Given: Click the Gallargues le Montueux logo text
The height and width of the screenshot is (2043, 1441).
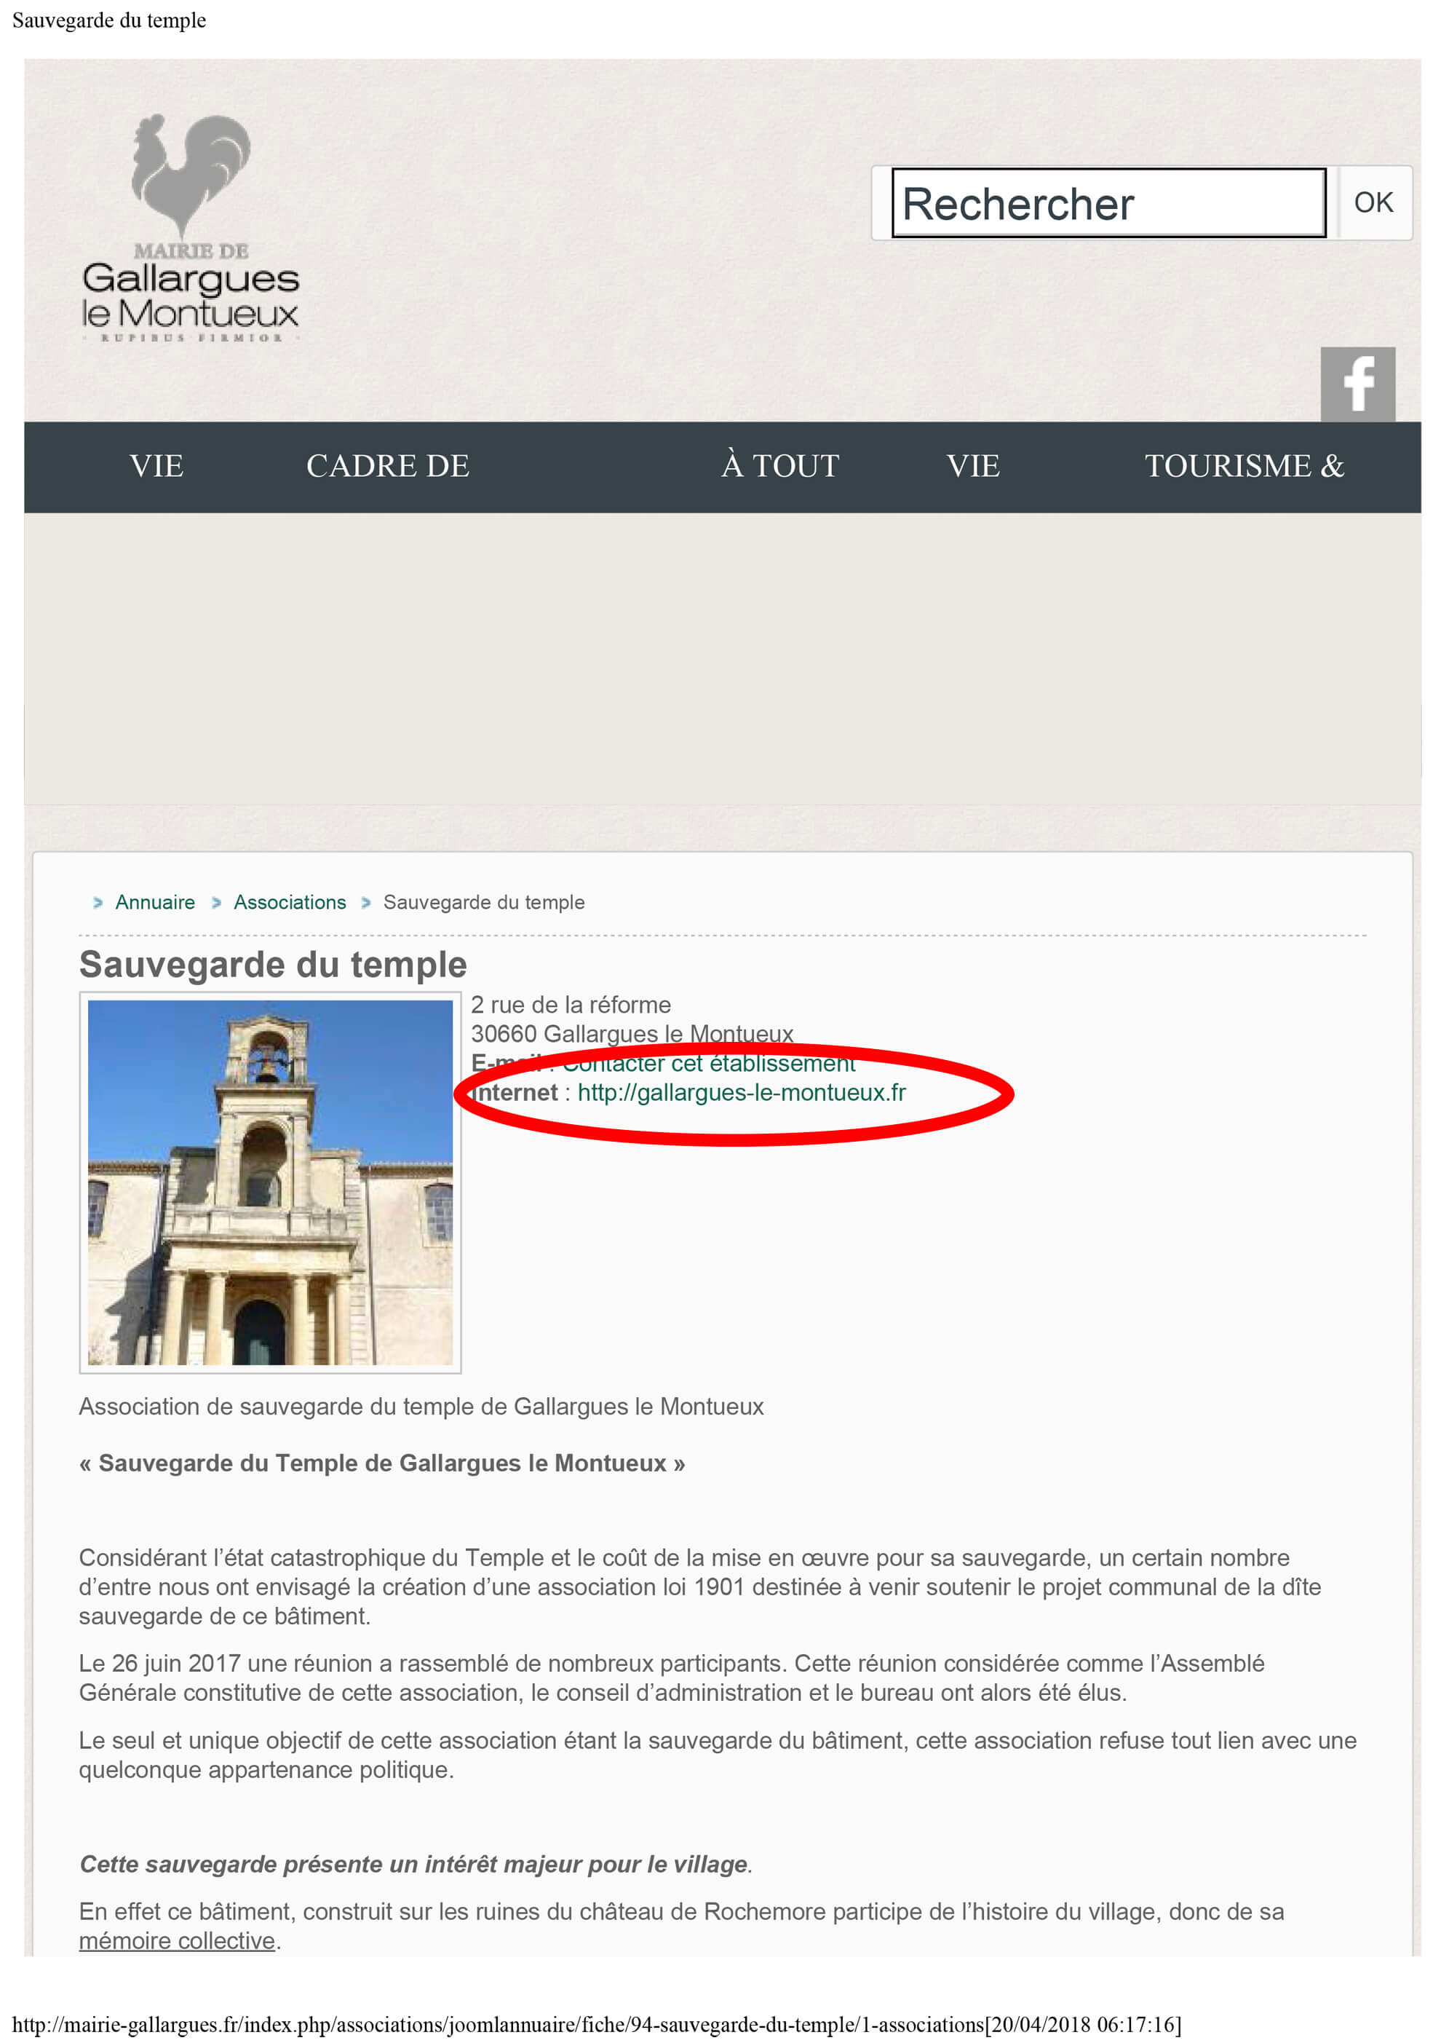Looking at the screenshot, I should pyautogui.click(x=191, y=296).
